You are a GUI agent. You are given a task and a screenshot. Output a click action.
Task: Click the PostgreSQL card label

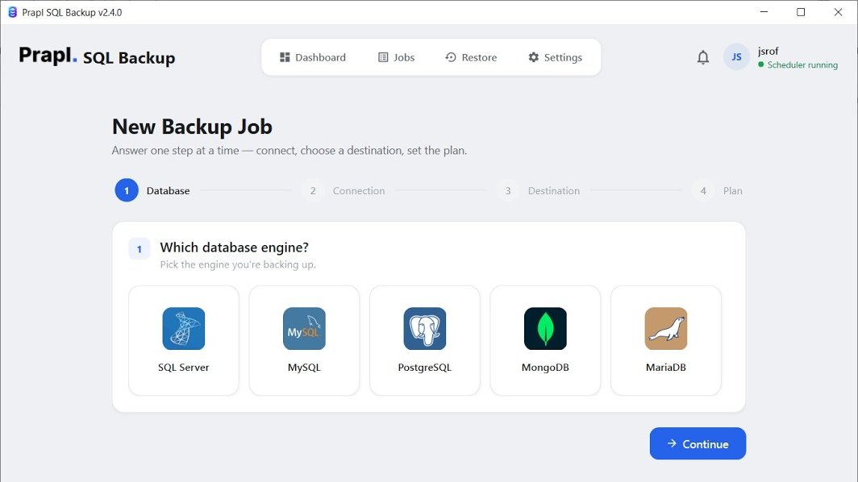tap(425, 368)
